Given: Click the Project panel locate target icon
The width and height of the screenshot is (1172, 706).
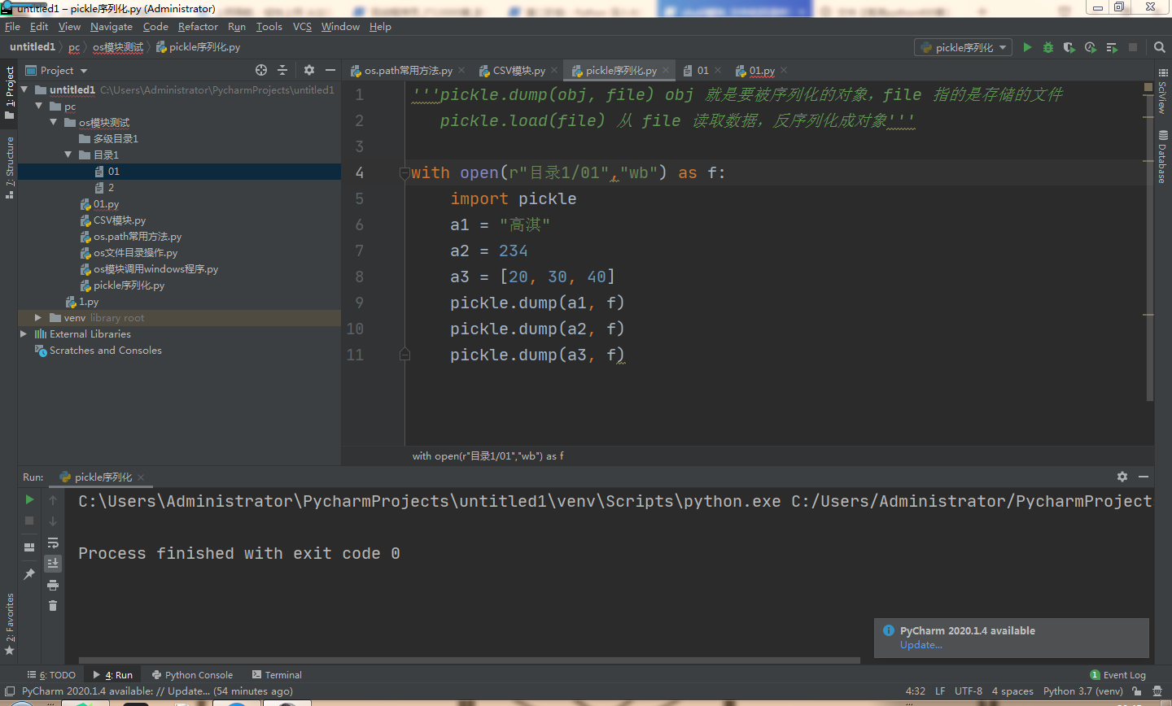Looking at the screenshot, I should [x=261, y=70].
